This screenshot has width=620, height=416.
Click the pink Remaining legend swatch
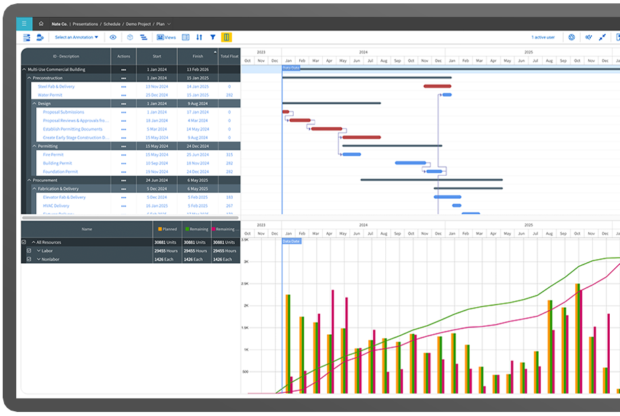213,229
